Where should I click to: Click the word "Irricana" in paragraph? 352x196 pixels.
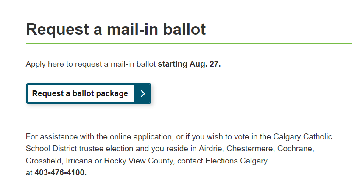coord(81,161)
